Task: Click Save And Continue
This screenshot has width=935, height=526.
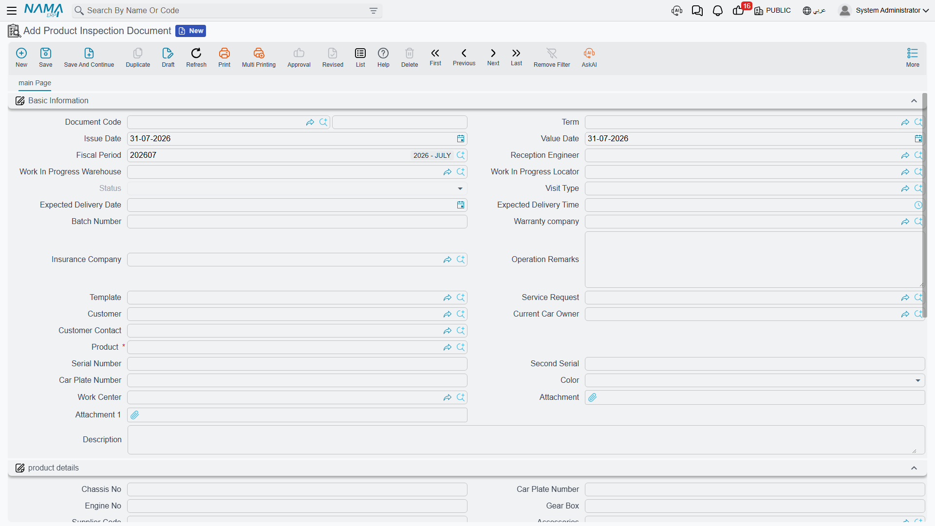Action: [x=89, y=57]
